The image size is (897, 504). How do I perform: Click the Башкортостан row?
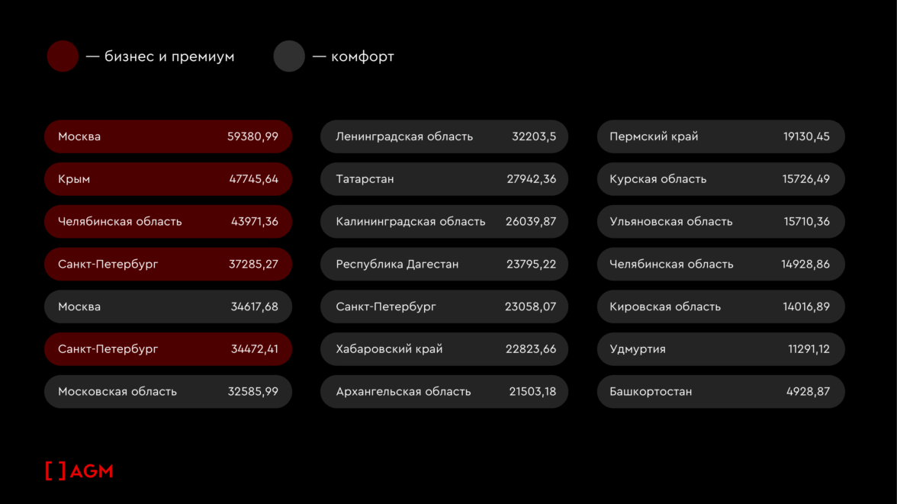[721, 392]
